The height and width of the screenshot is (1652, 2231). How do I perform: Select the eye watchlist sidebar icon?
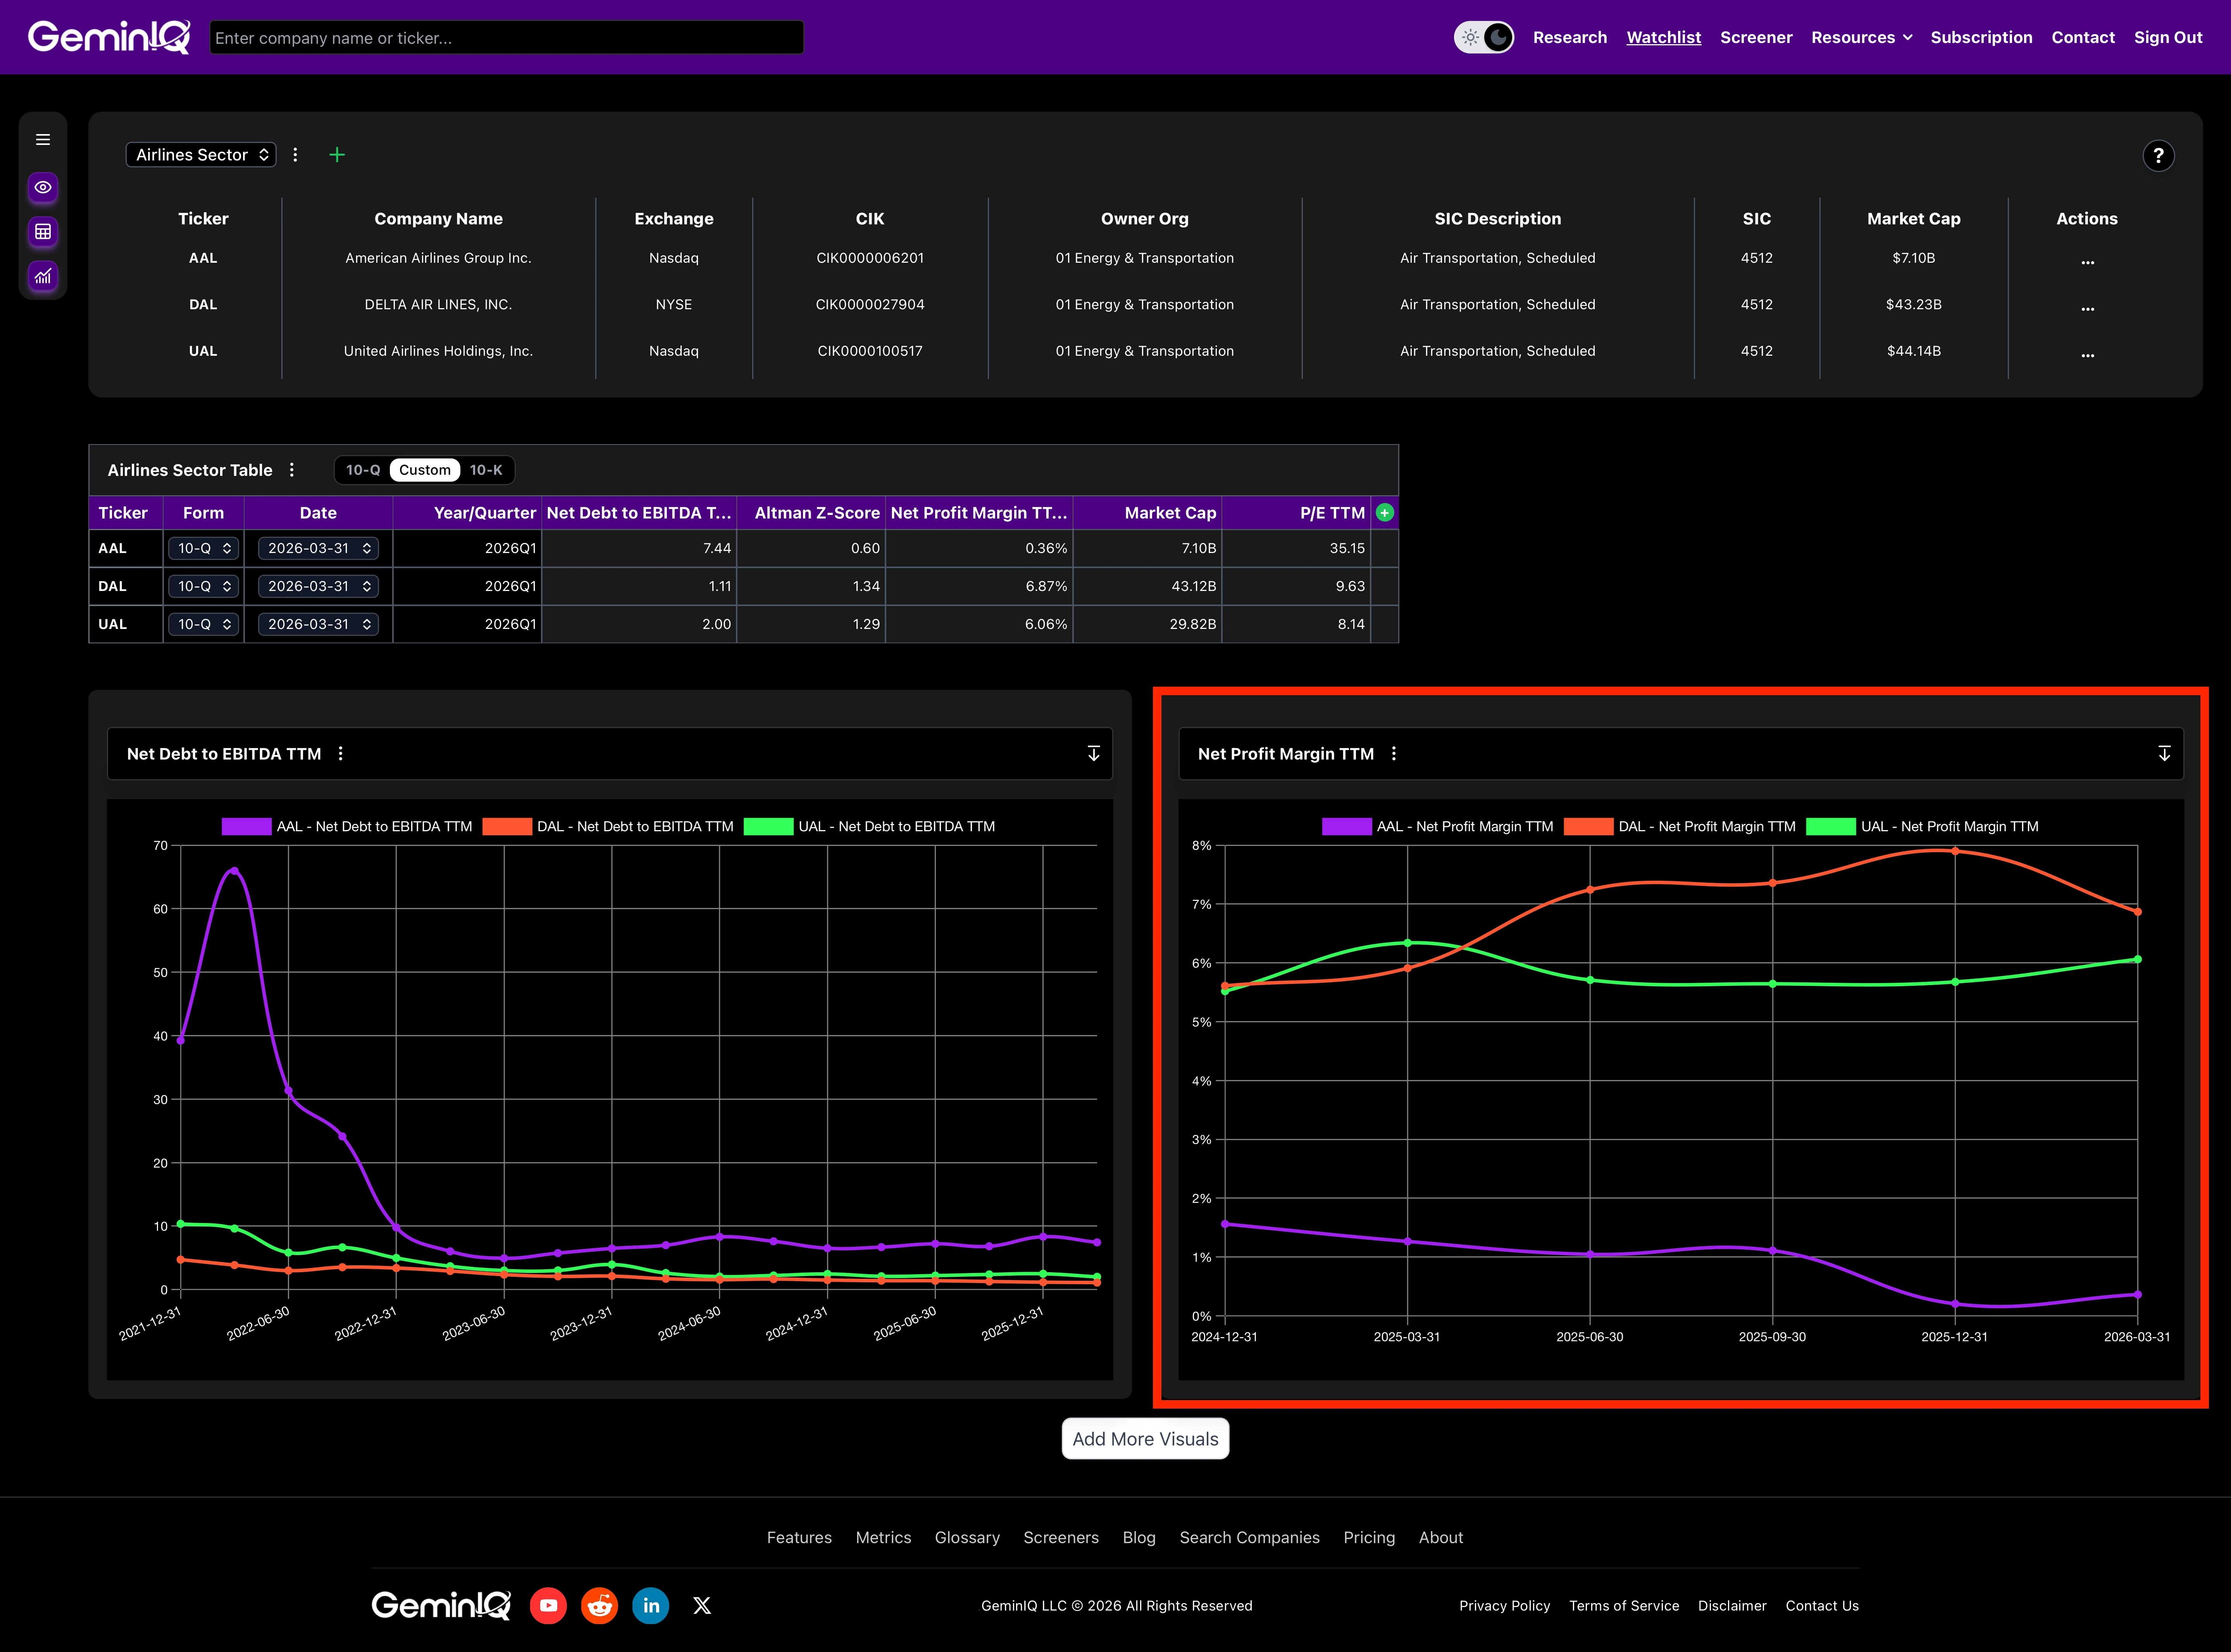(43, 187)
